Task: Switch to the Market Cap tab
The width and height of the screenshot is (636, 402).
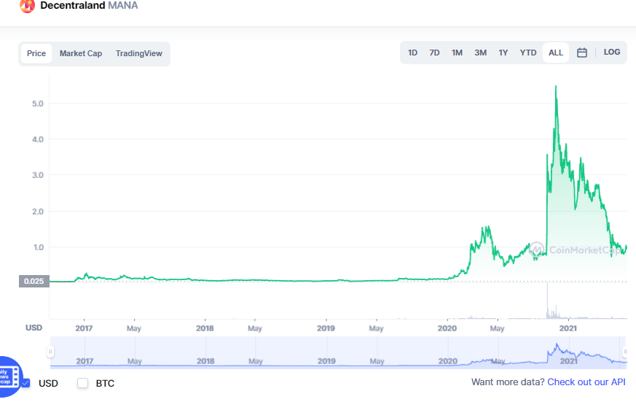Action: (x=81, y=53)
